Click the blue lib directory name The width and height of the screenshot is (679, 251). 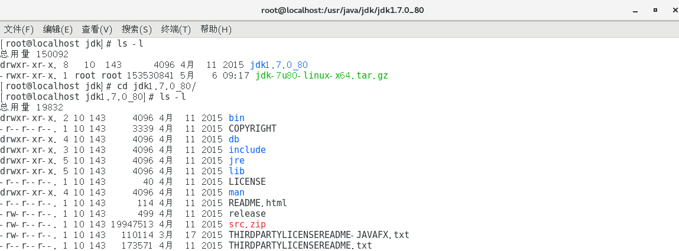pyautogui.click(x=236, y=171)
